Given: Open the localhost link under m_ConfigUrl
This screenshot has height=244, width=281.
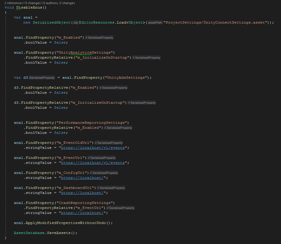Looking at the screenshot, I should tap(82, 178).
